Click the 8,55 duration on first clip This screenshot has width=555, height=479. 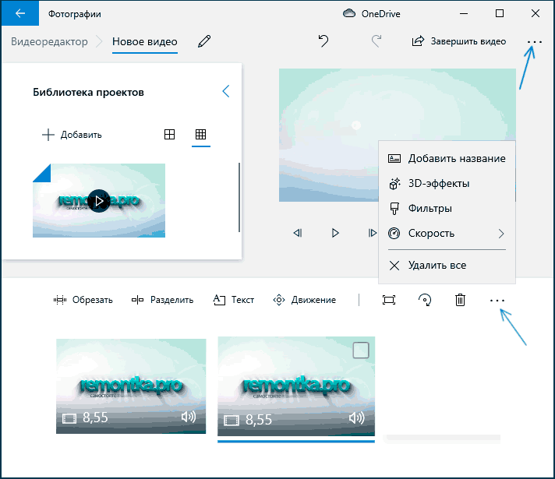tap(95, 417)
